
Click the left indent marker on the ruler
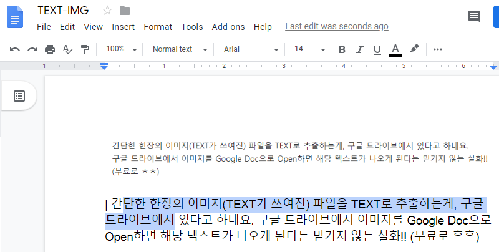click(x=104, y=66)
